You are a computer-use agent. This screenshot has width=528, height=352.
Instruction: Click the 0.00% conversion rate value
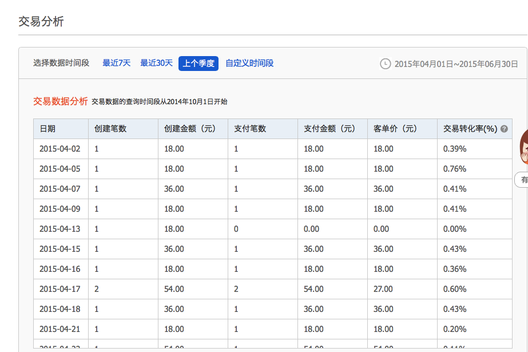click(455, 229)
